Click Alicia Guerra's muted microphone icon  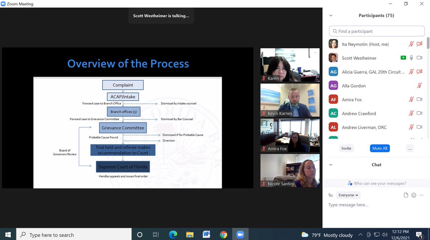[412, 72]
